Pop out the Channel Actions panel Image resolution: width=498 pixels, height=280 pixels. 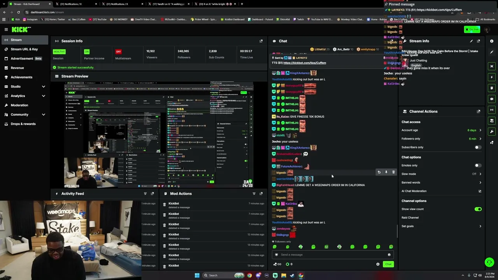tap(479, 111)
